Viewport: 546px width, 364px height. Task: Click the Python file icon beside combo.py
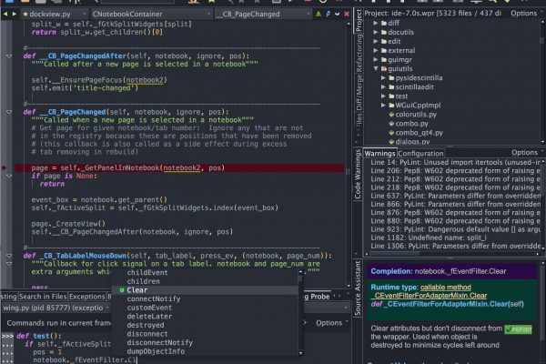click(x=391, y=124)
